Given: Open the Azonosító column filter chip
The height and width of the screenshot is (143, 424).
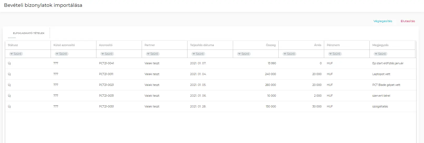Looking at the screenshot, I should 107,54.
